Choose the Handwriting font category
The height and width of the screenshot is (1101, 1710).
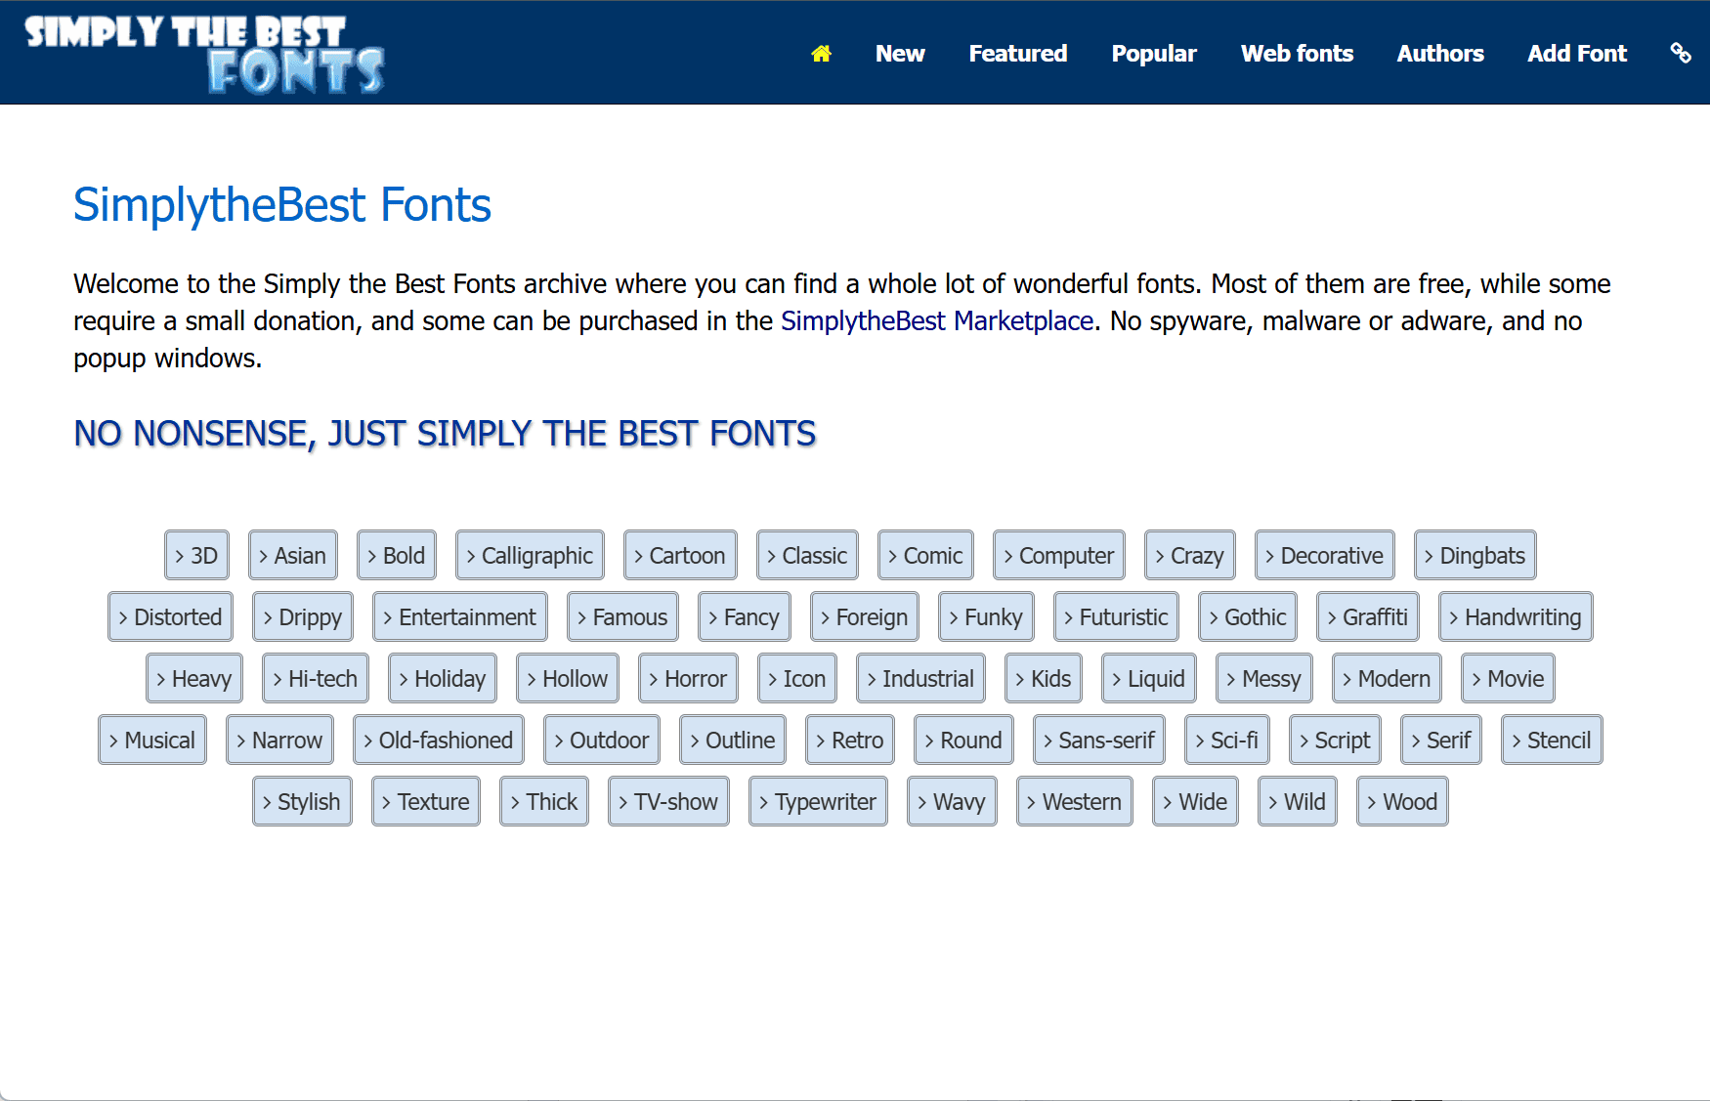pos(1515,617)
